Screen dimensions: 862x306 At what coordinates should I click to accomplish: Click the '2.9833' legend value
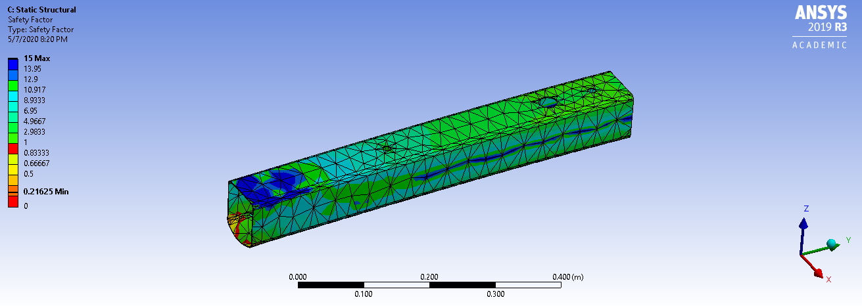[35, 132]
